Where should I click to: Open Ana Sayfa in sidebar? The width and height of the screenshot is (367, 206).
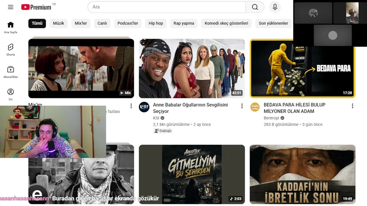(11, 27)
